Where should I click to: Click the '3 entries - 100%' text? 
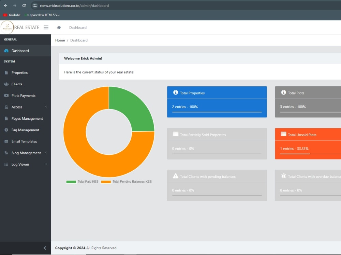pos(293,107)
